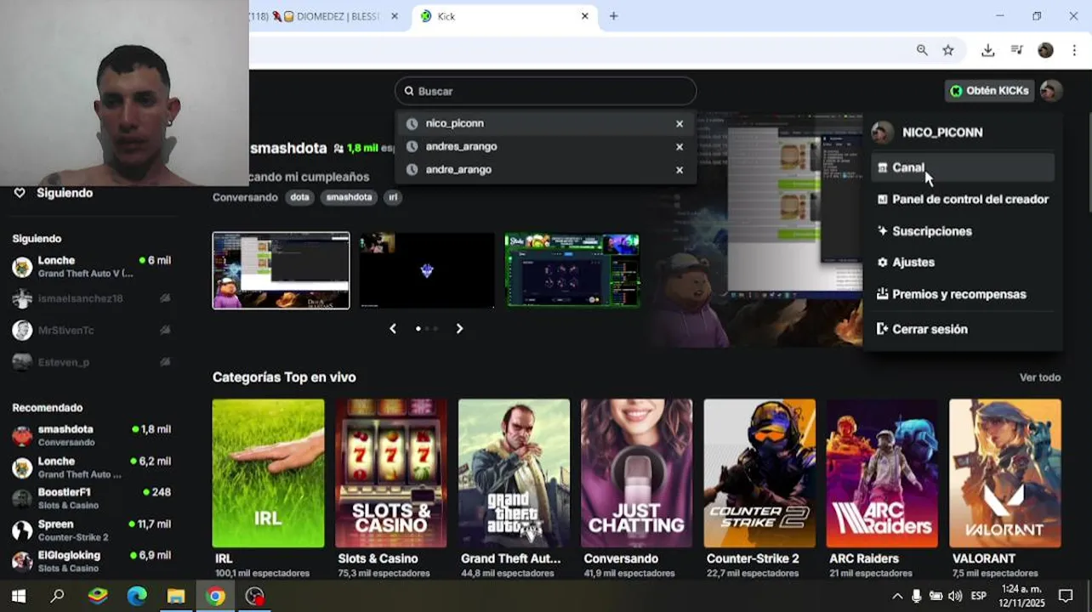This screenshot has height=612, width=1092.
Task: Go to next carousel slide arrow
Action: pos(459,328)
